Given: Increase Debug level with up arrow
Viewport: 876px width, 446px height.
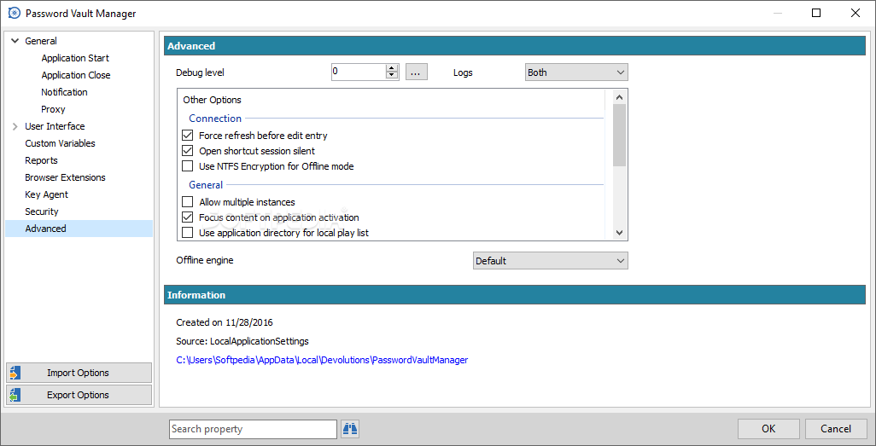Looking at the screenshot, I should (x=392, y=69).
